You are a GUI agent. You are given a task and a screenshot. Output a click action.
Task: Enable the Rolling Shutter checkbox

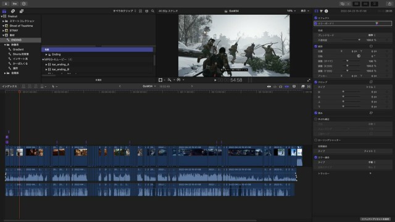tap(315, 140)
